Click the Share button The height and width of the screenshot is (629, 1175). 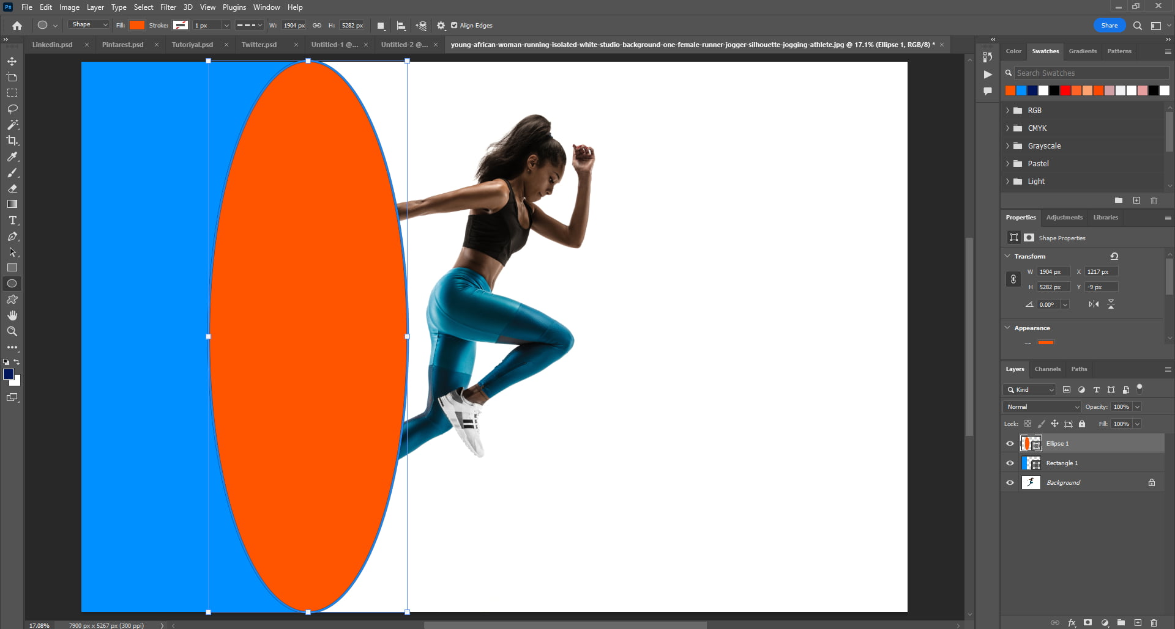[1109, 25]
